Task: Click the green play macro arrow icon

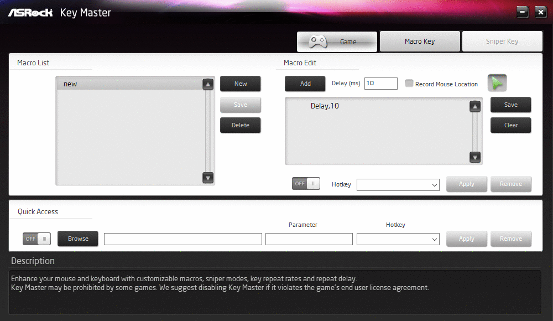Action: click(497, 83)
